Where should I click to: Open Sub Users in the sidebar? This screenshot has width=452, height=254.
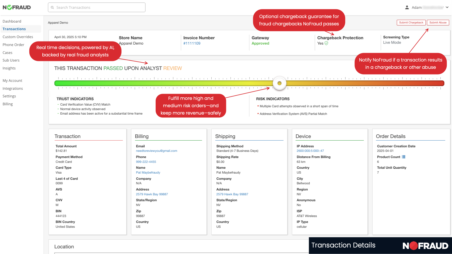pyautogui.click(x=11, y=60)
